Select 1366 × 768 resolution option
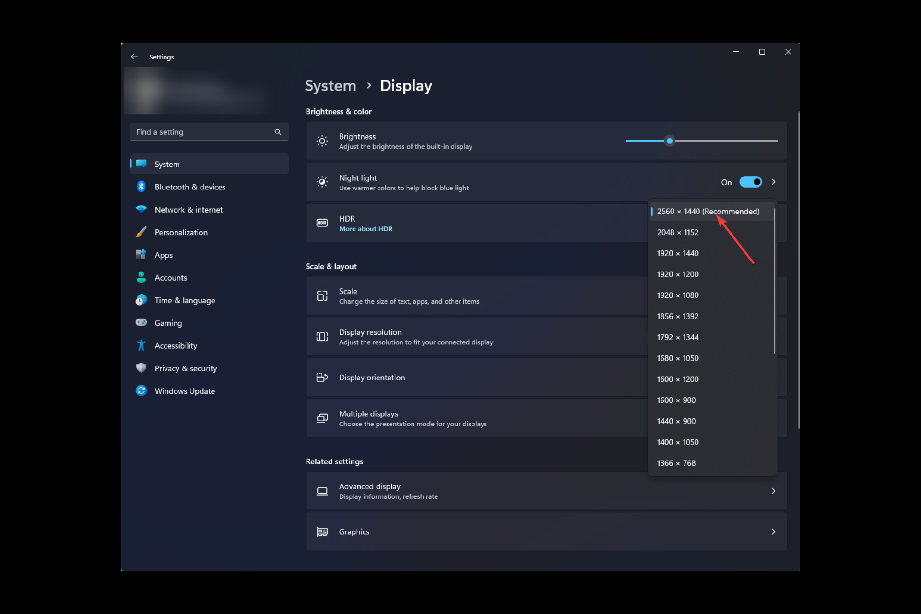Image resolution: width=921 pixels, height=614 pixels. pos(676,463)
